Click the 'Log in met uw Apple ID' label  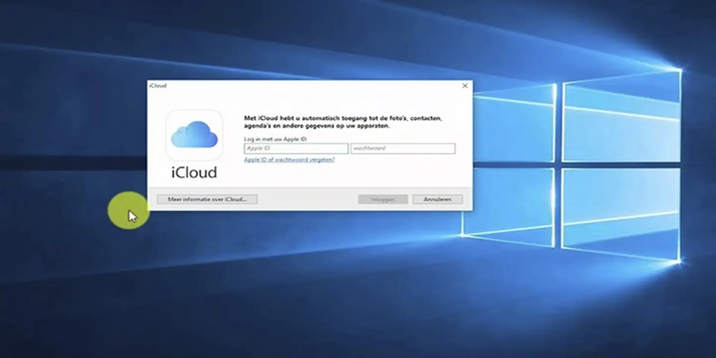click(x=276, y=139)
